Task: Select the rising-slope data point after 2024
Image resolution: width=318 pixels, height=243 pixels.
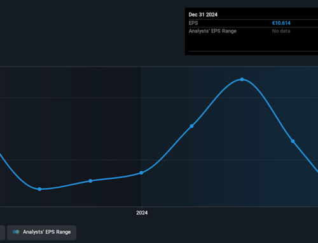Action: (191, 126)
